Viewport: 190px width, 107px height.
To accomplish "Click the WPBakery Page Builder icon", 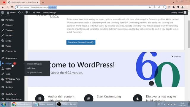I will click(x=3, y=79).
